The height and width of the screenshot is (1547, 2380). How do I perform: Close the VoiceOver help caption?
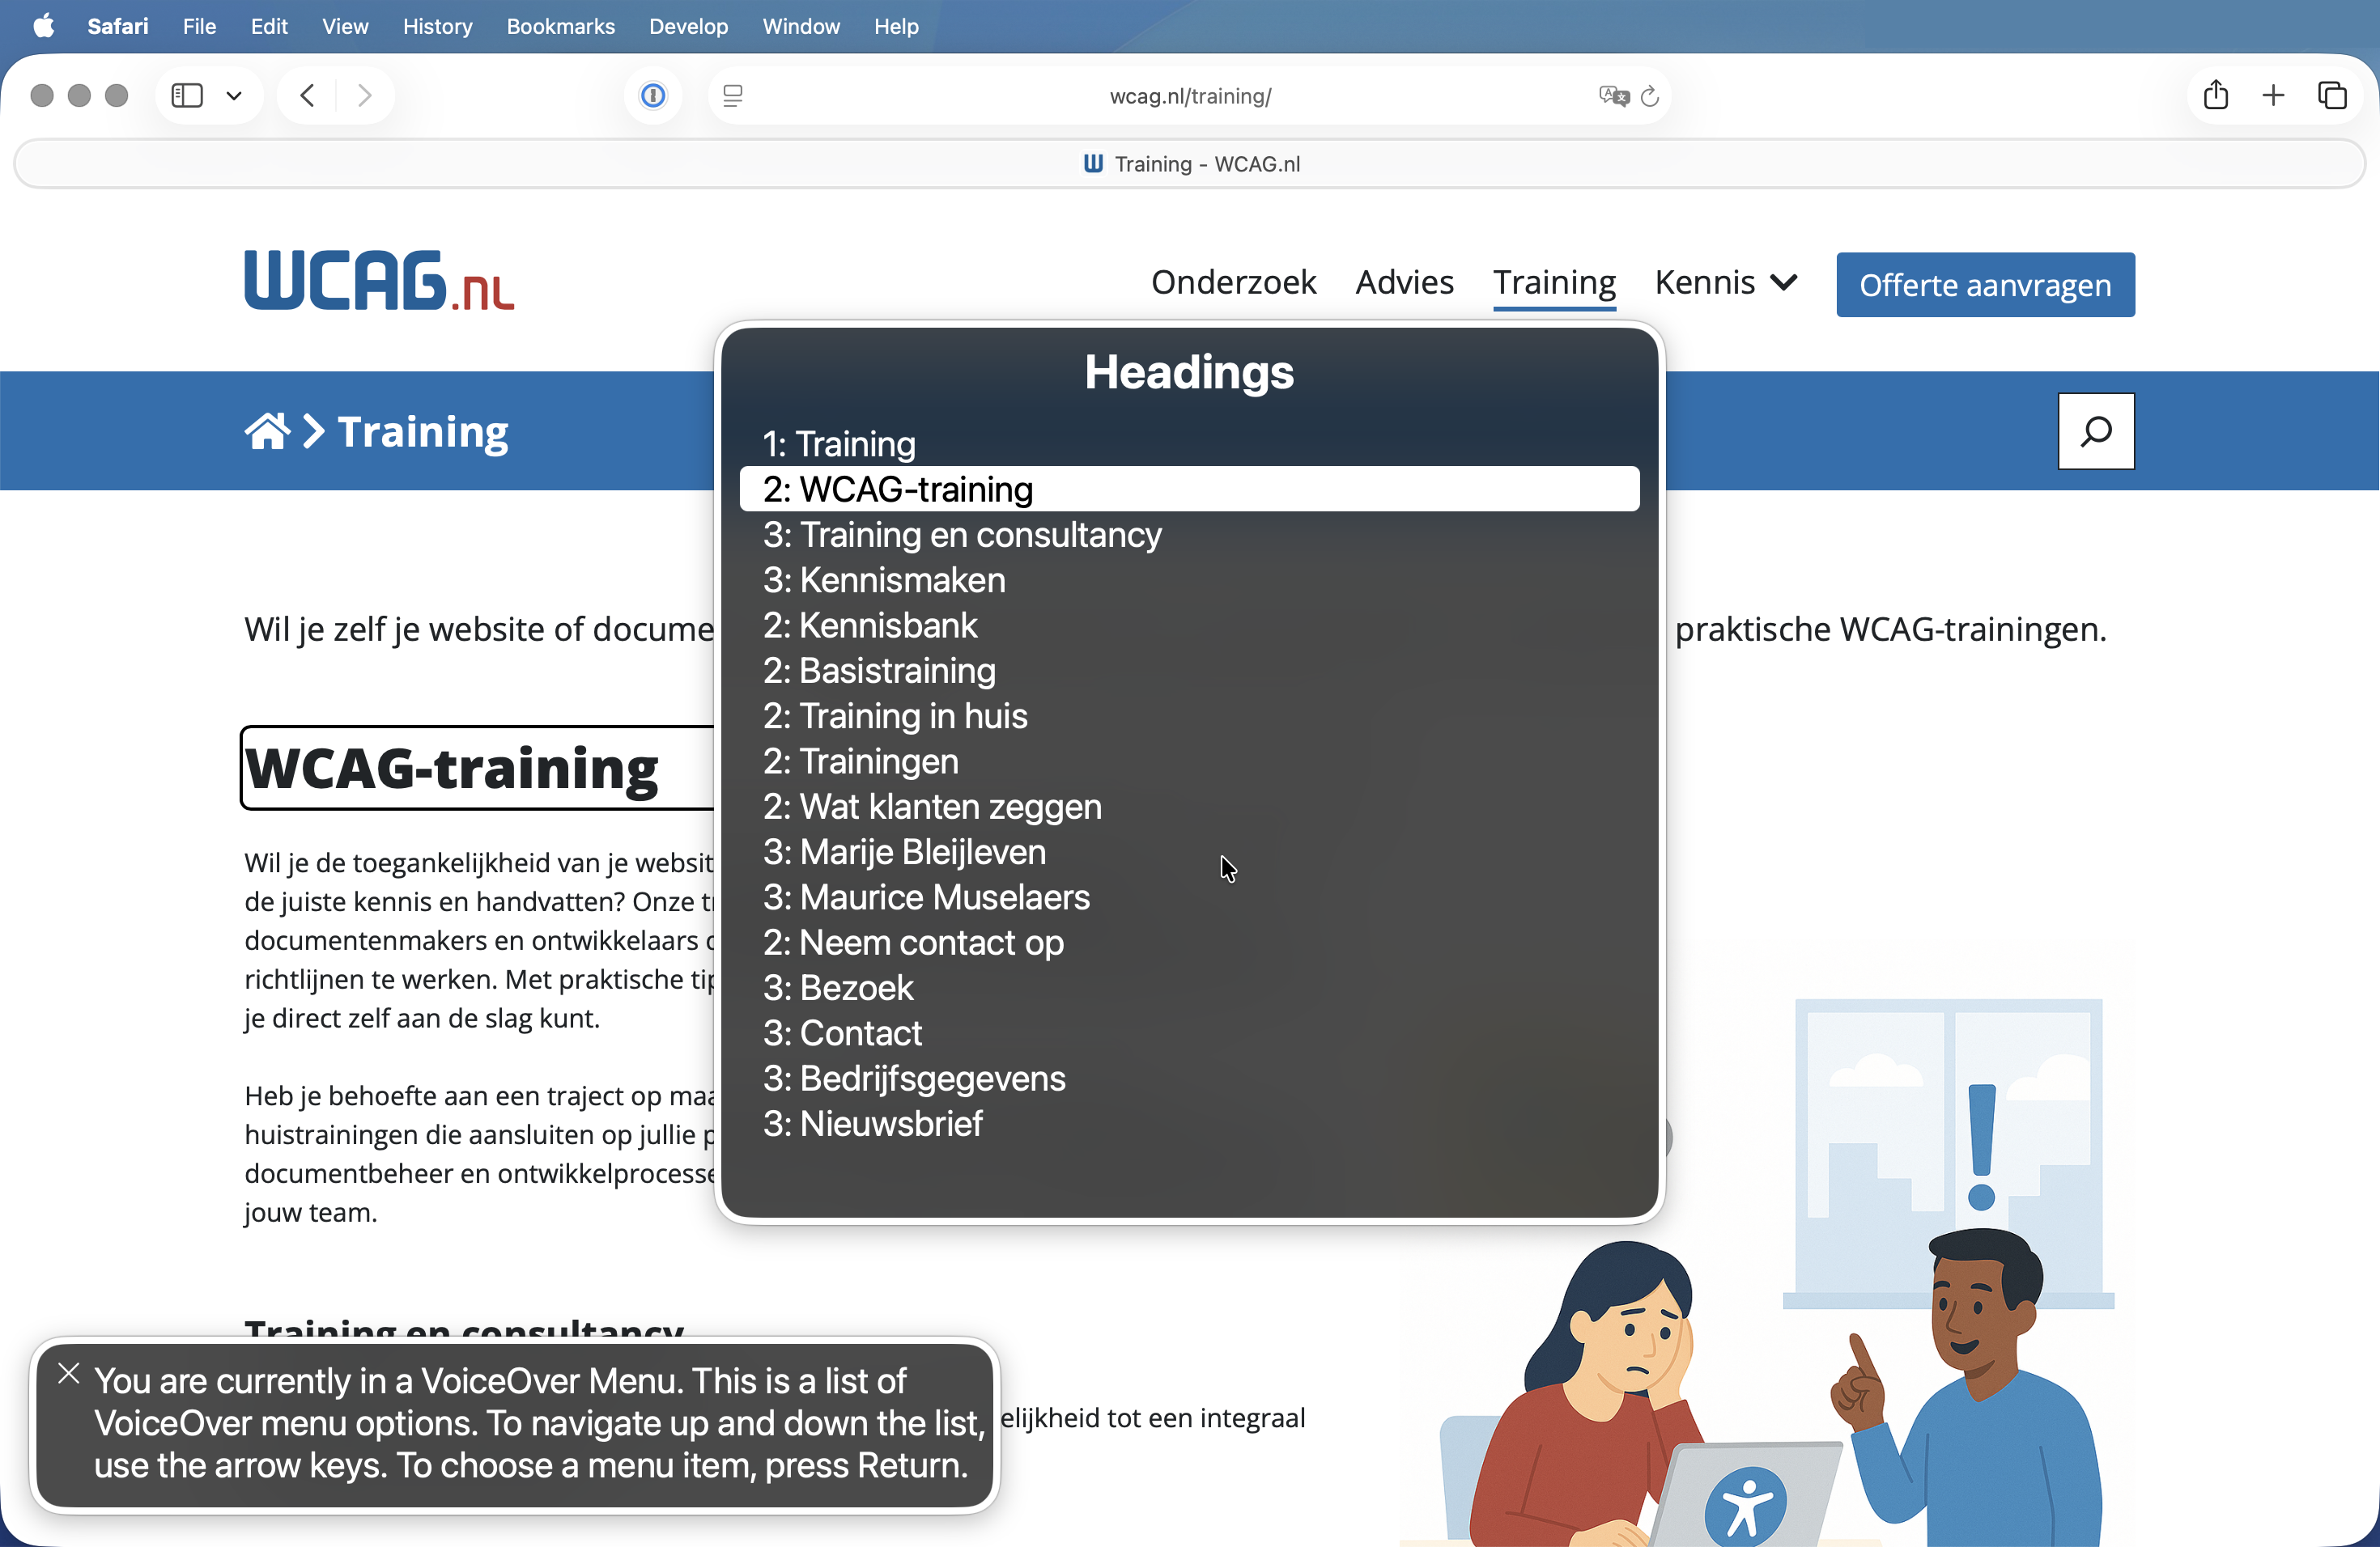(68, 1373)
